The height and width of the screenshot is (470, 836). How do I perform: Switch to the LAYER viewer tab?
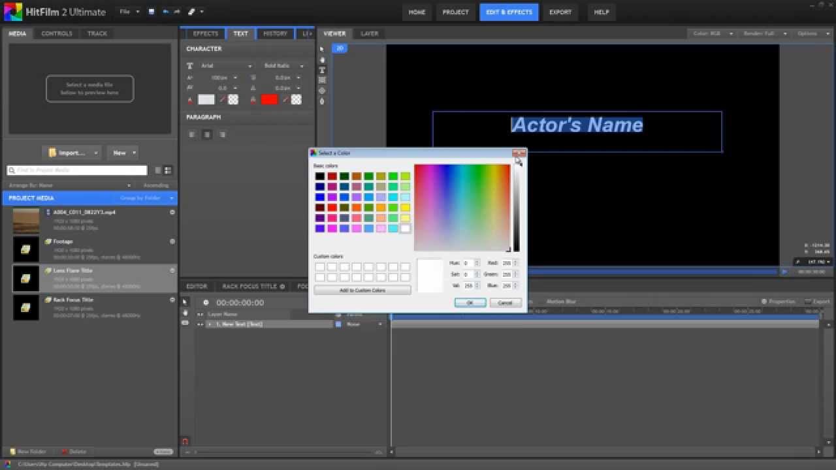[370, 33]
